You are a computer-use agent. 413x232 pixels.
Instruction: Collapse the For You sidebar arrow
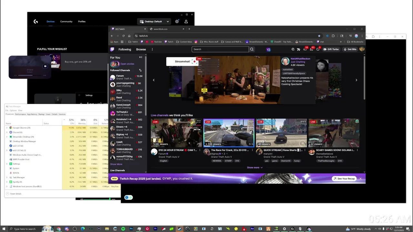click(140, 57)
